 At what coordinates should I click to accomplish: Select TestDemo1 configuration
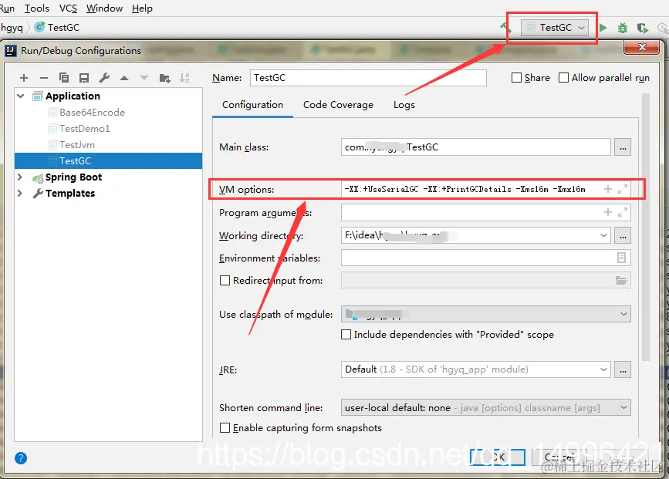pyautogui.click(x=84, y=128)
